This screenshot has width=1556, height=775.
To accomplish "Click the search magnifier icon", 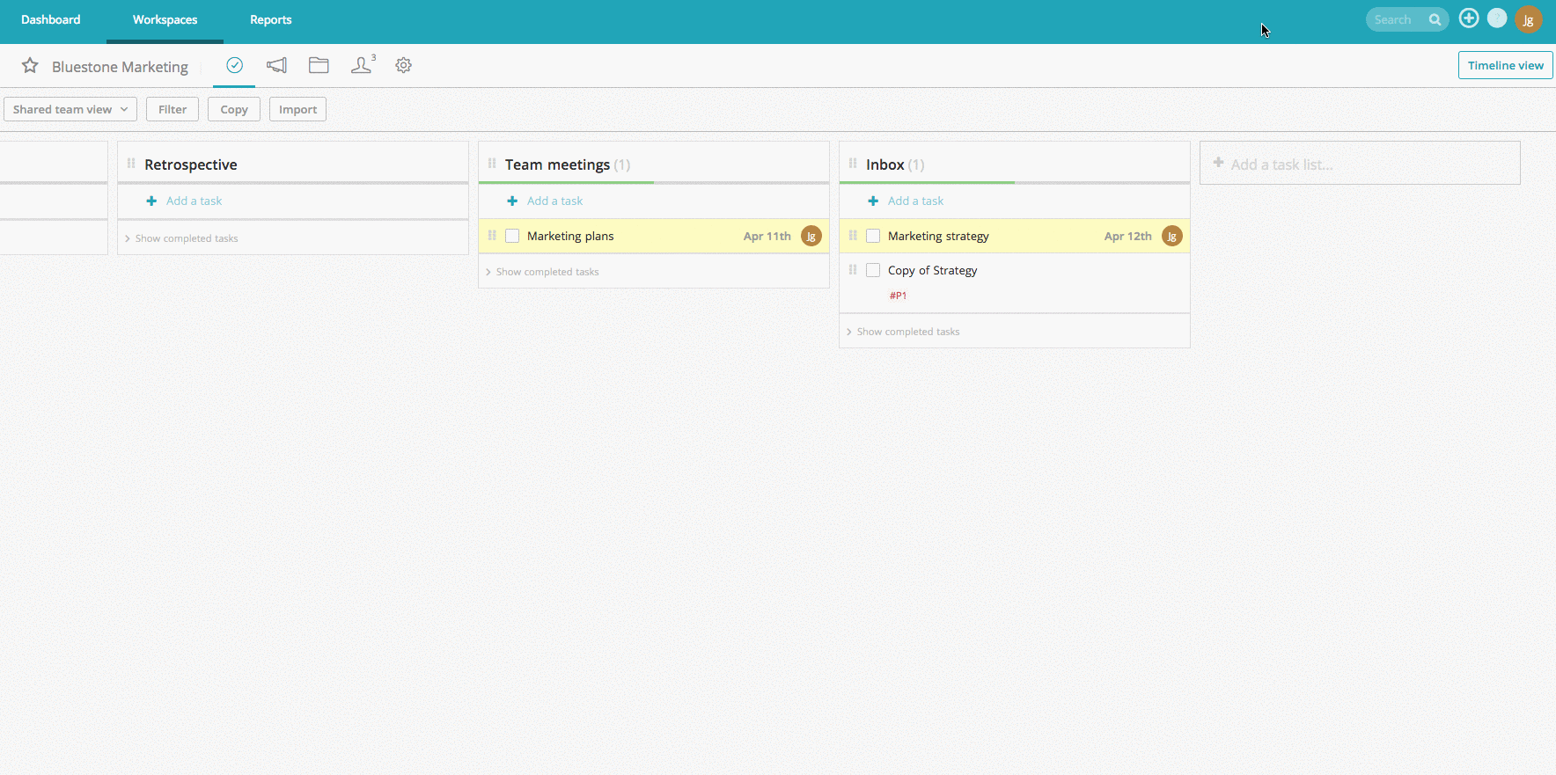I will click(1435, 19).
